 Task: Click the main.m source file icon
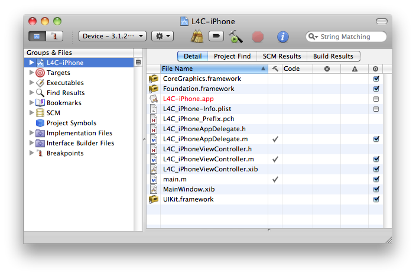coord(154,179)
